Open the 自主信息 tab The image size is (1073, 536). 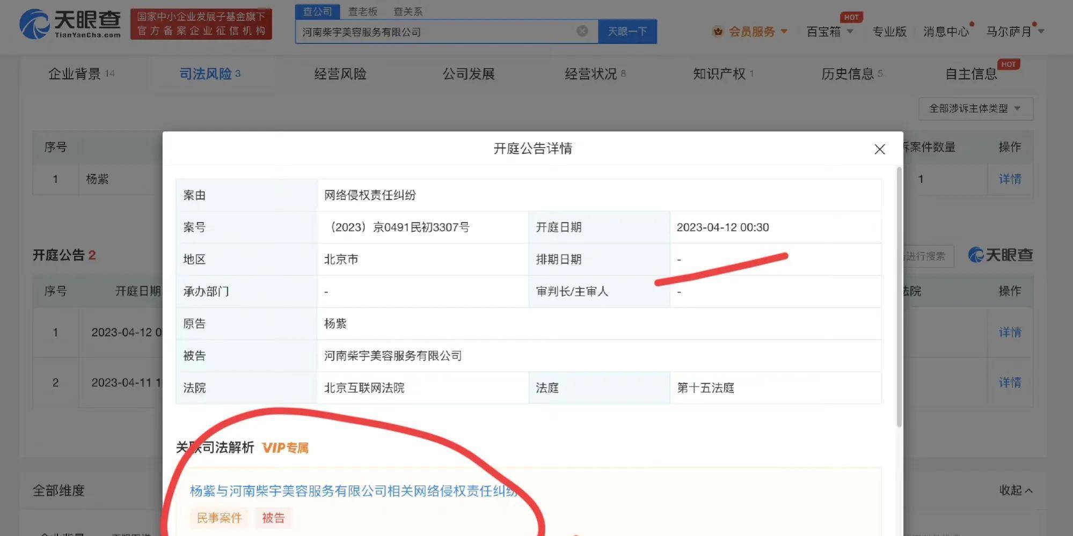pos(971,74)
